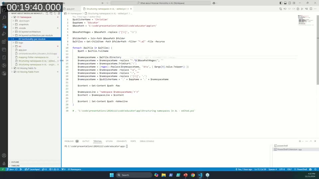The width and height of the screenshot is (319, 179).
Task: Refresh the explorer tree
Action: pyautogui.click(x=55, y=13)
